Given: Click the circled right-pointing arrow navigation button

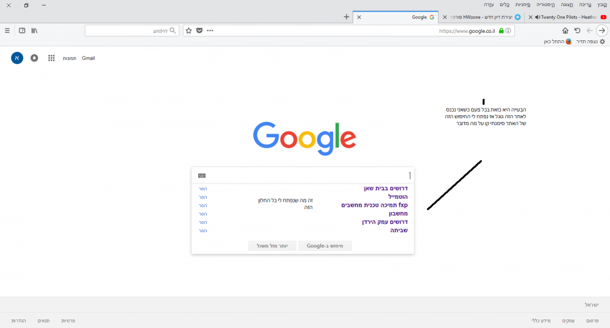Looking at the screenshot, I should 602,30.
